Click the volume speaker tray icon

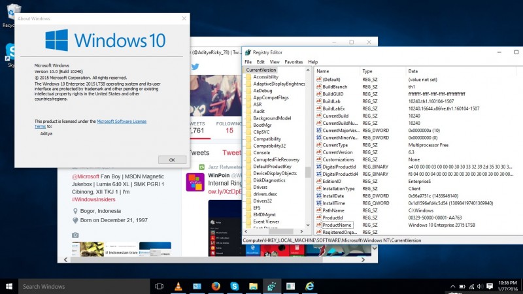[x=481, y=286]
